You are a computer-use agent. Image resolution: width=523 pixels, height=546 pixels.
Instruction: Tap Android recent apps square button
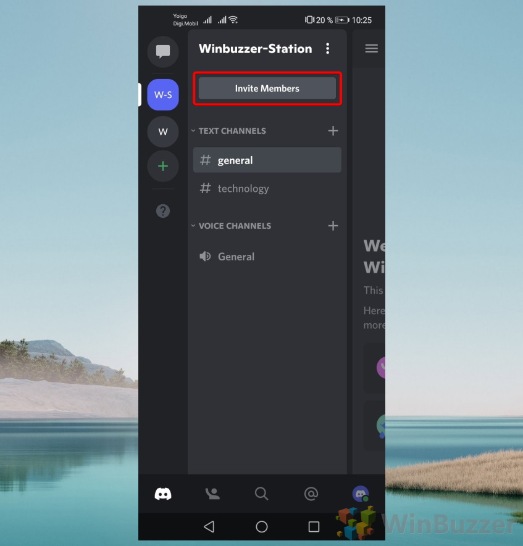pyautogui.click(x=314, y=526)
